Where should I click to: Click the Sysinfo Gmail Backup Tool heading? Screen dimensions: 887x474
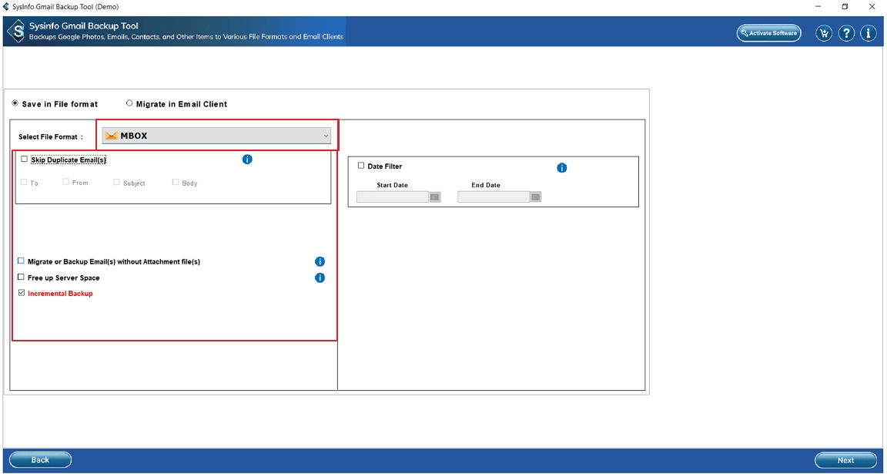click(84, 26)
